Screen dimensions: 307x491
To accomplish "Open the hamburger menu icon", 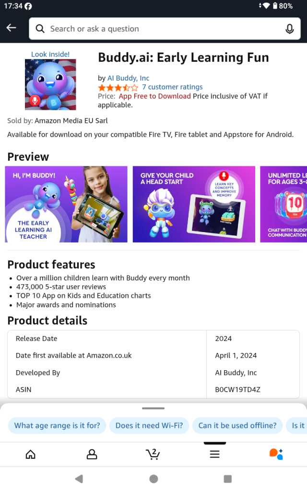I will coord(214,454).
